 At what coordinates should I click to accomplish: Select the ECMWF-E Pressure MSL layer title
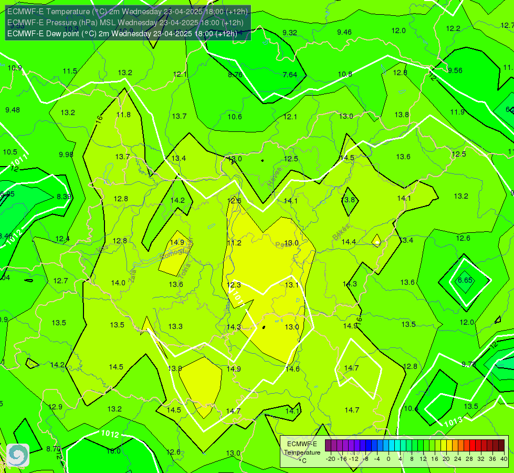pyautogui.click(x=125, y=23)
